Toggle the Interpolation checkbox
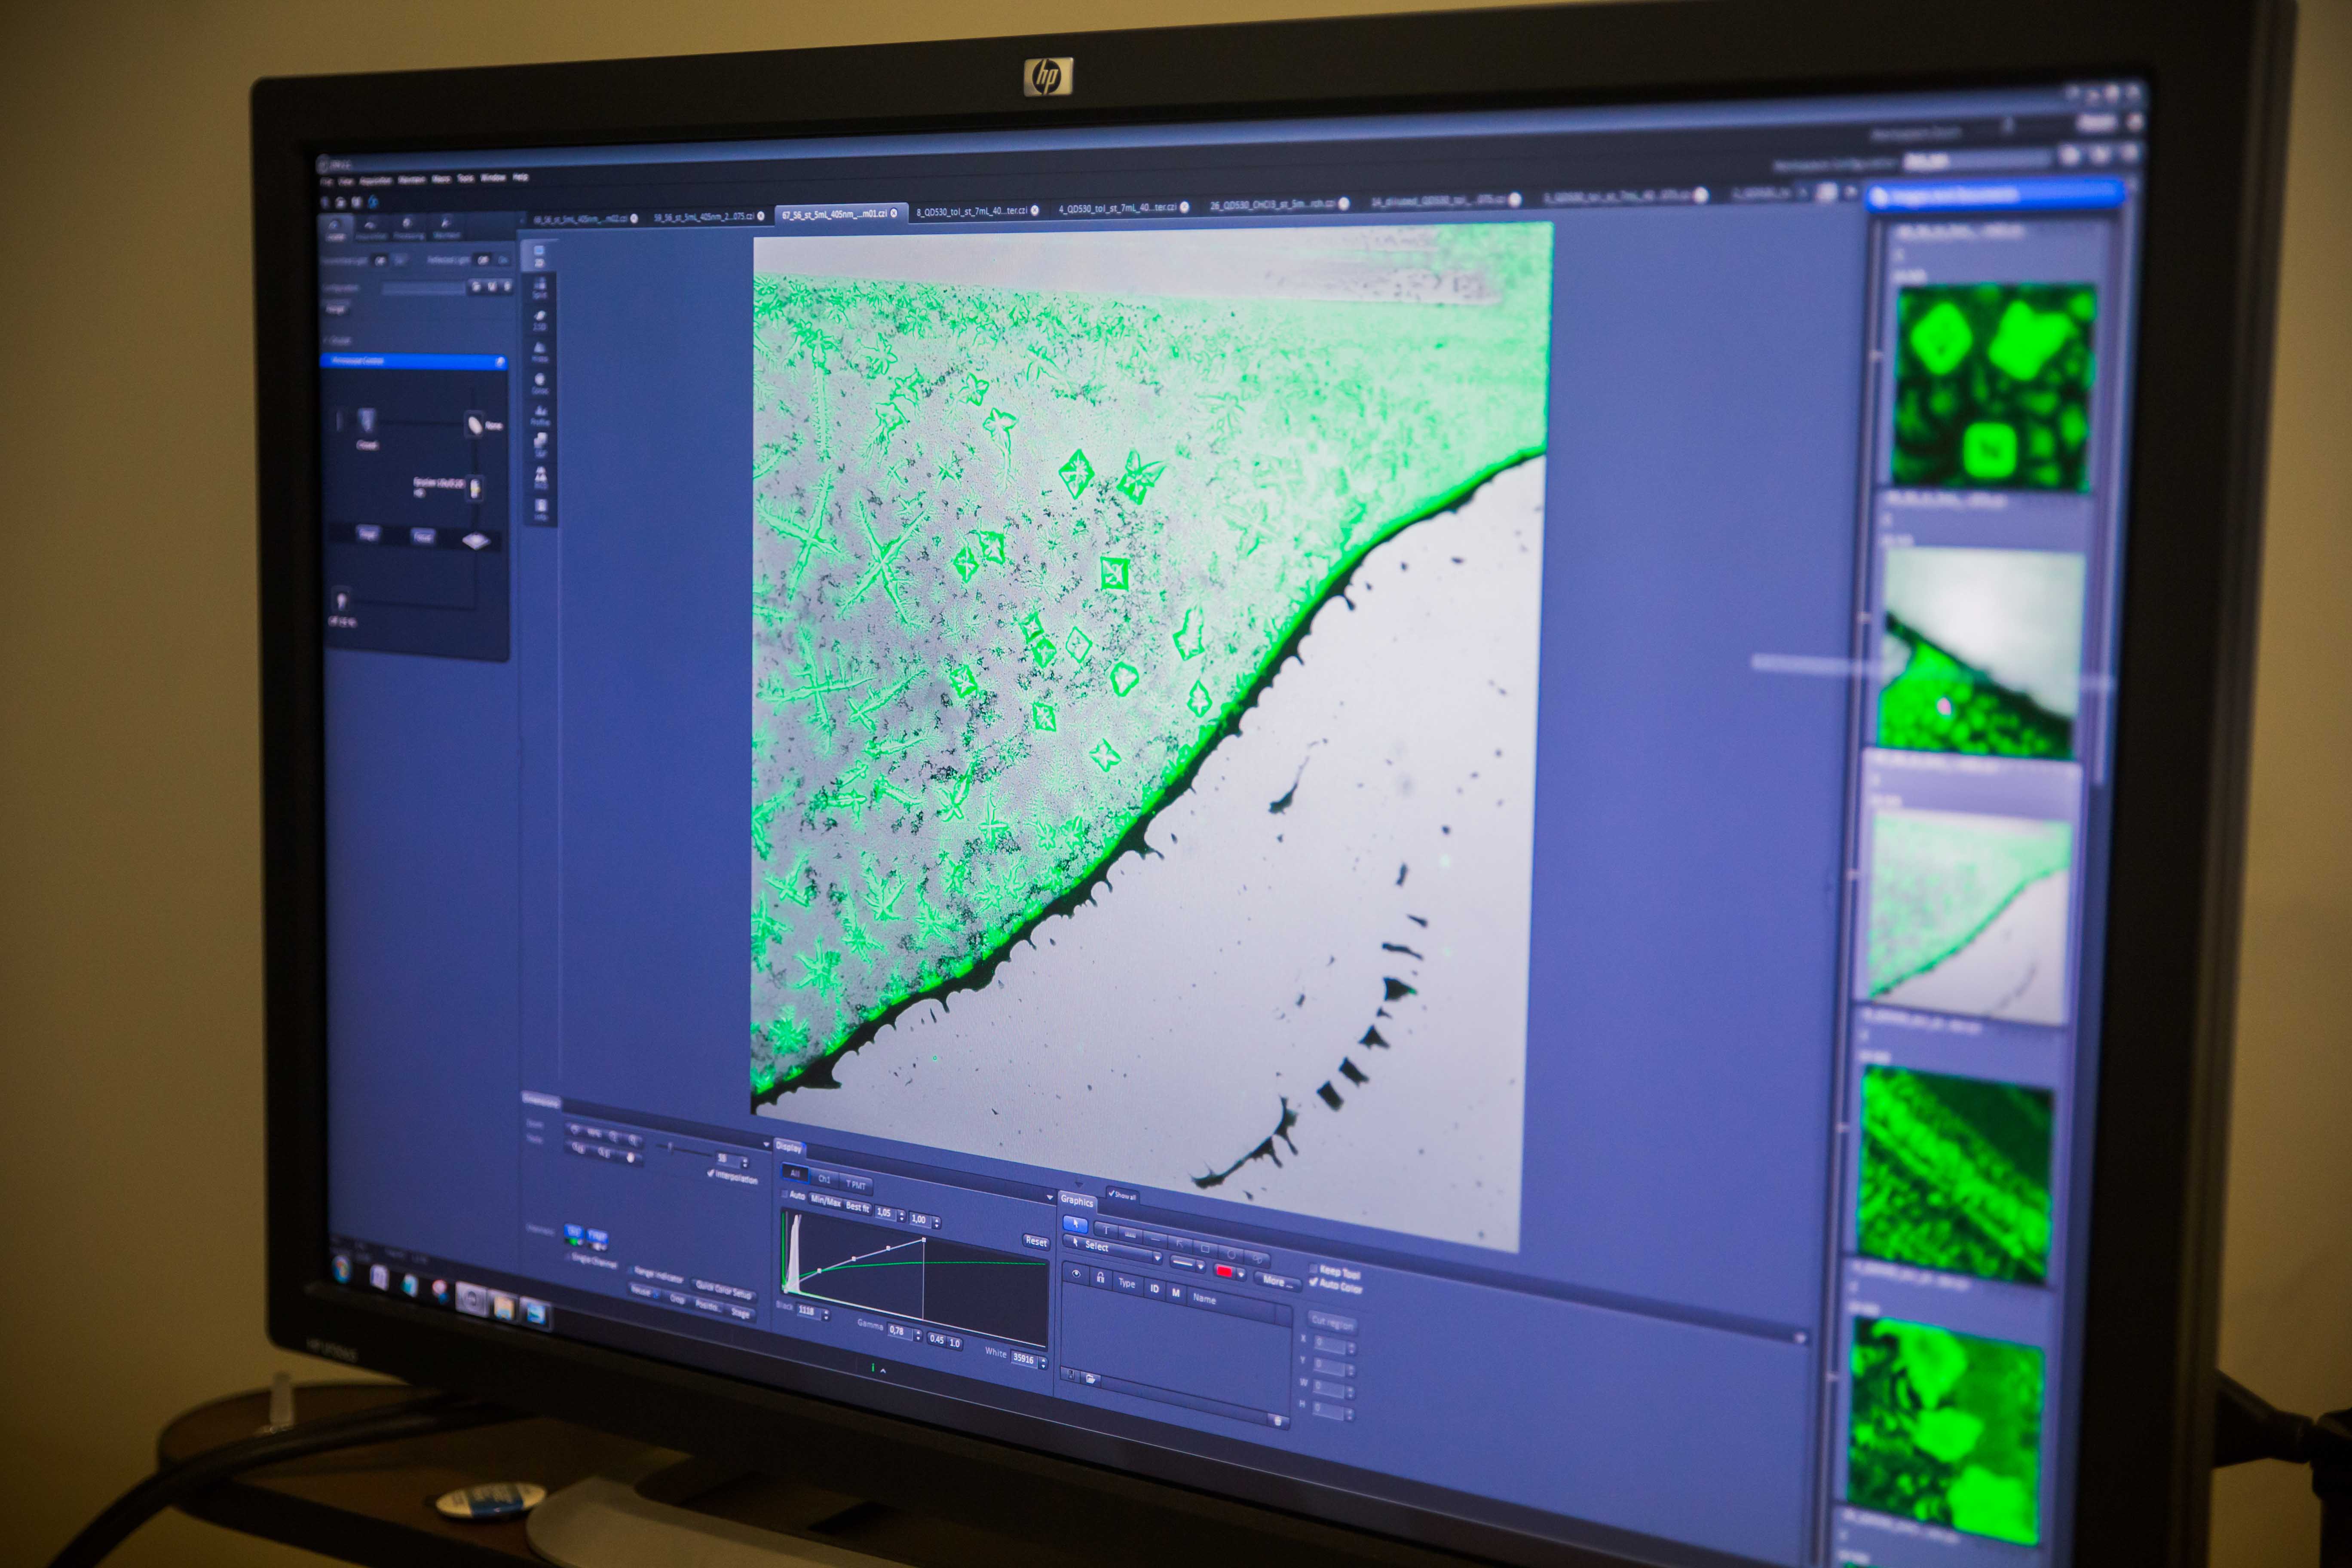Screen dimensions: 2352x1568 pos(711,1174)
